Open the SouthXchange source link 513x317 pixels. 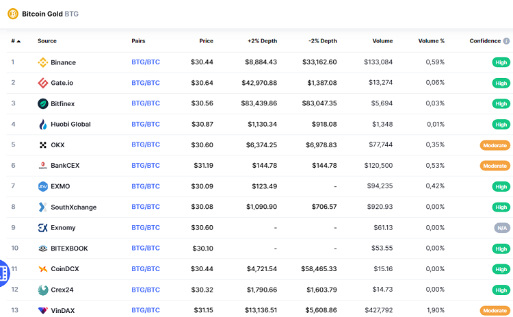[x=73, y=207]
